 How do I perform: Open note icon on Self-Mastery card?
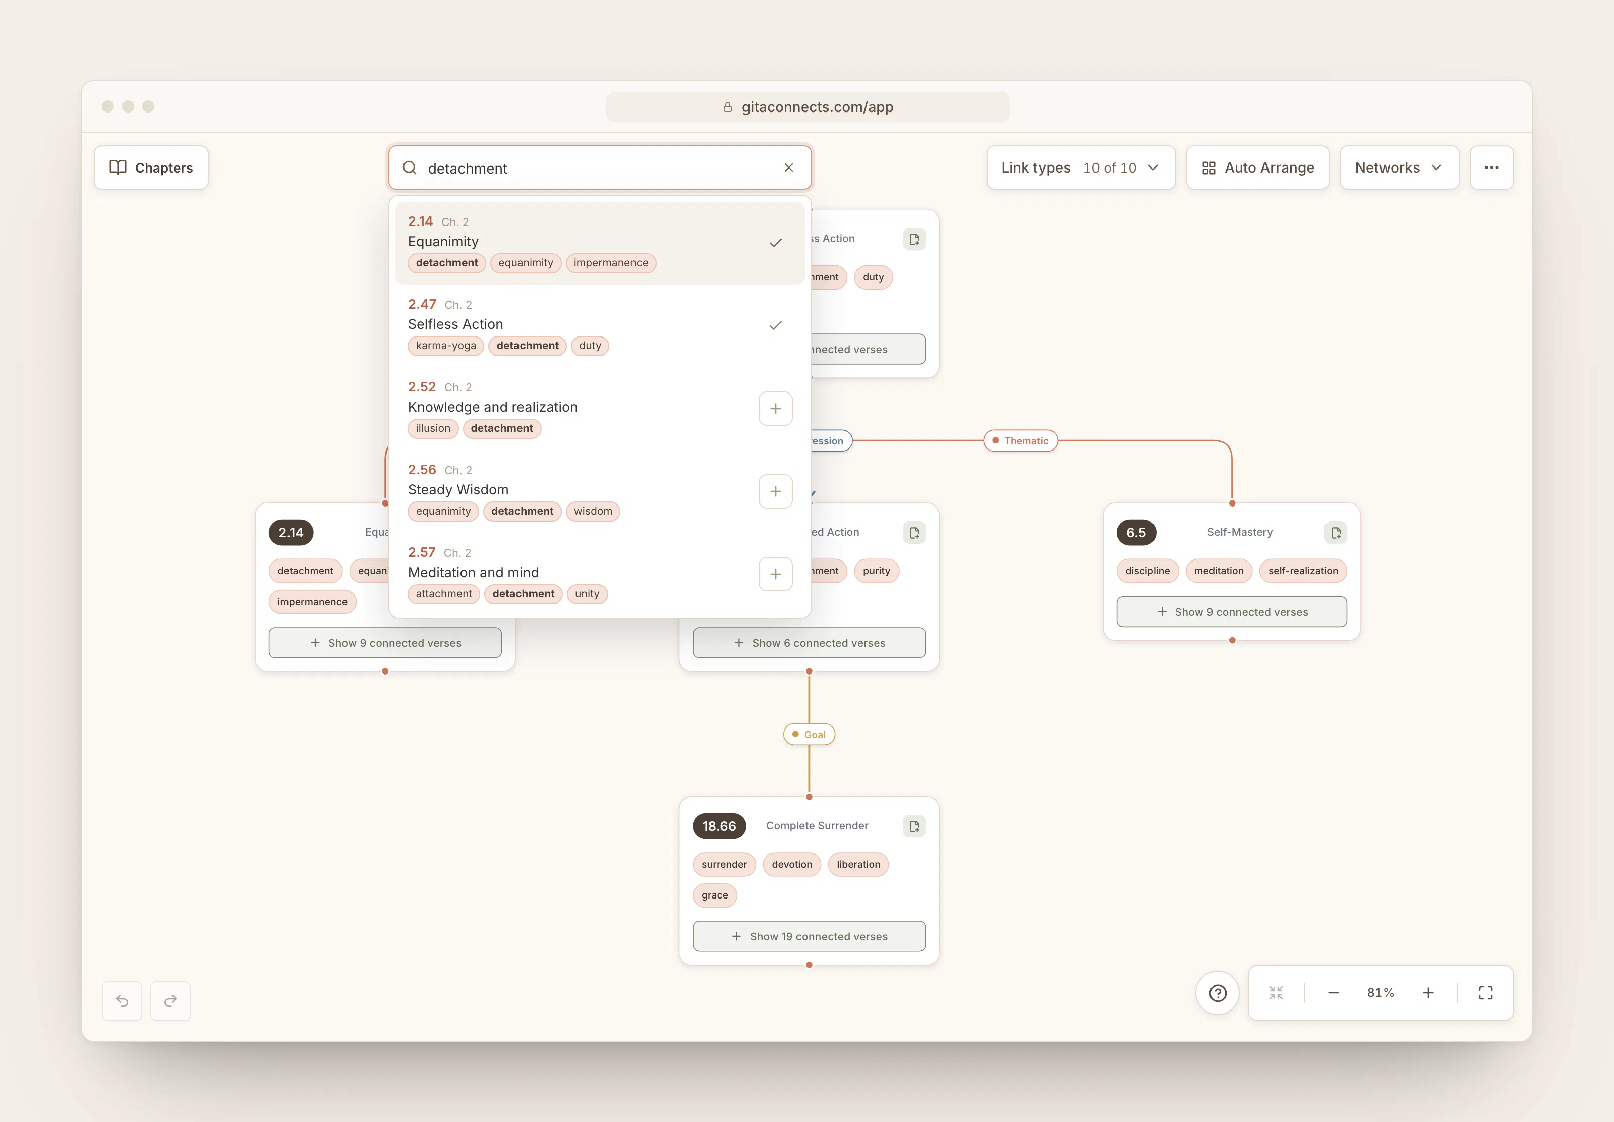pyautogui.click(x=1335, y=533)
